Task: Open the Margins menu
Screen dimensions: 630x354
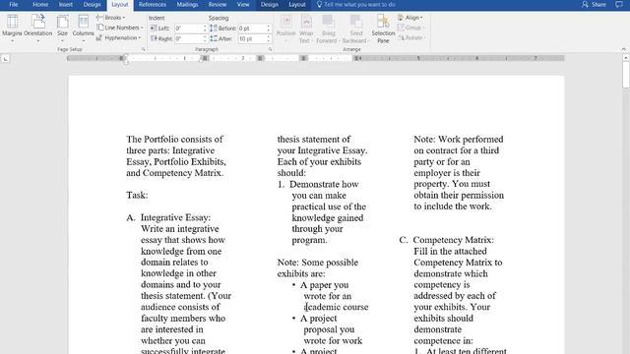Action: (x=12, y=28)
